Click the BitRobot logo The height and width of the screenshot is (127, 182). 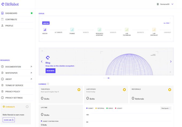click(x=10, y=4)
